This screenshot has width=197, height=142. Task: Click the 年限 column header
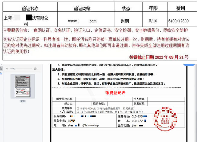(153, 8)
